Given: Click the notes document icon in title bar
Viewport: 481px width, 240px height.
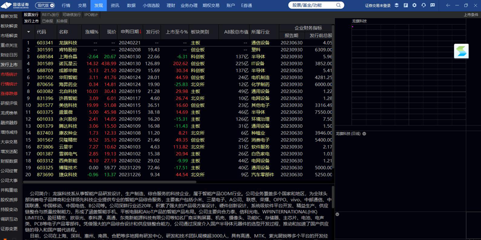Looking at the screenshot, I should [405, 5].
